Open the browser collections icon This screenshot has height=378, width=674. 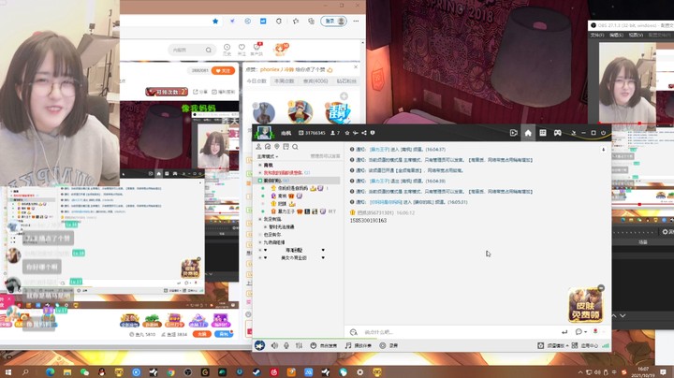pyautogui.click(x=311, y=21)
